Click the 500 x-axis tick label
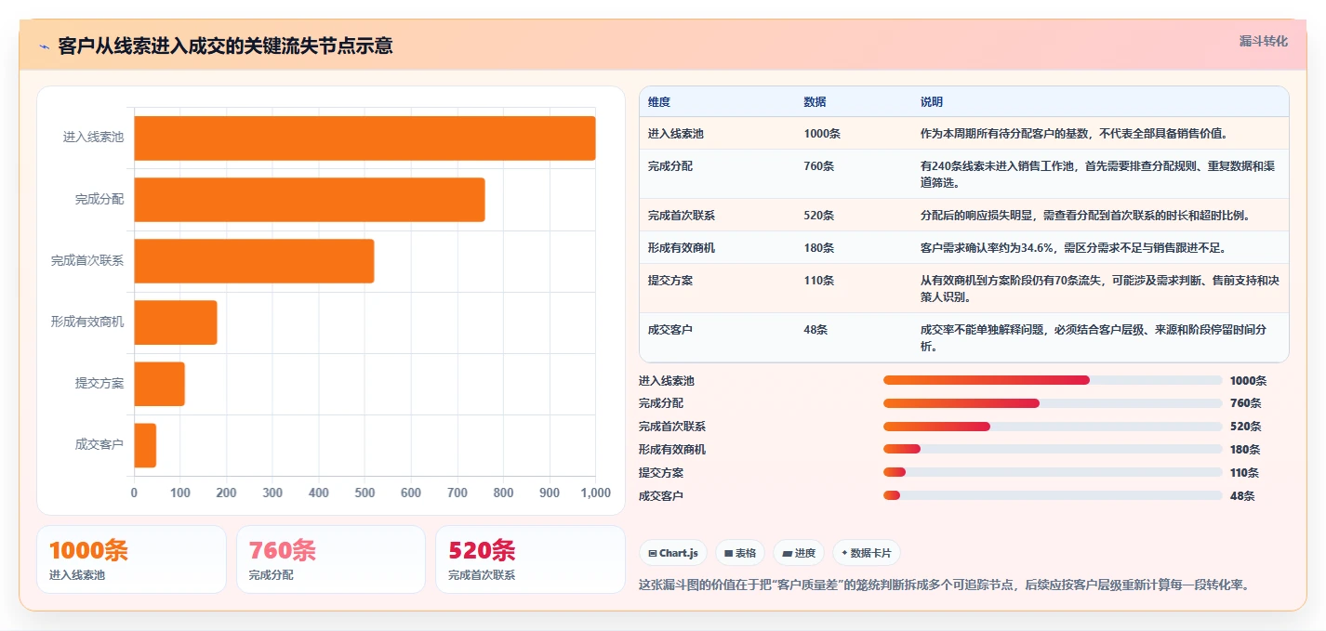The image size is (1326, 631). 365,493
